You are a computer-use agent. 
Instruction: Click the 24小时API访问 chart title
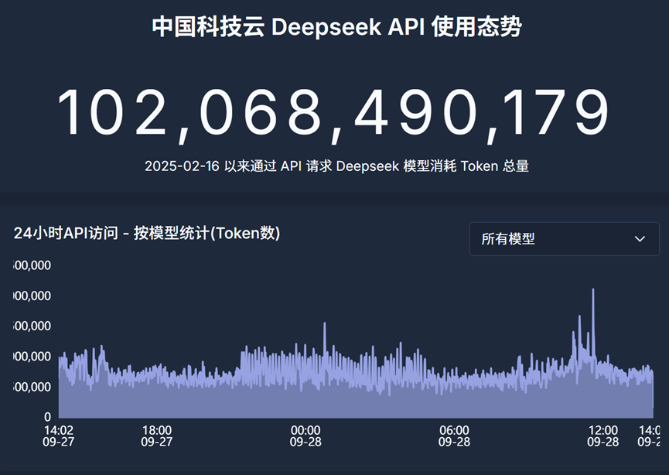(x=147, y=234)
